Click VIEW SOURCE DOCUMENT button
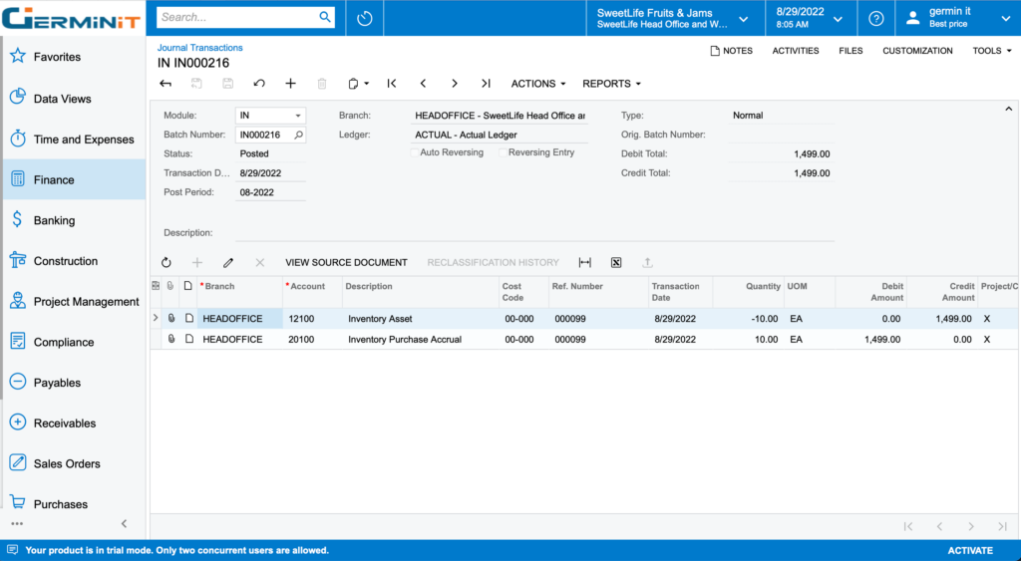This screenshot has width=1021, height=561. pyautogui.click(x=346, y=262)
